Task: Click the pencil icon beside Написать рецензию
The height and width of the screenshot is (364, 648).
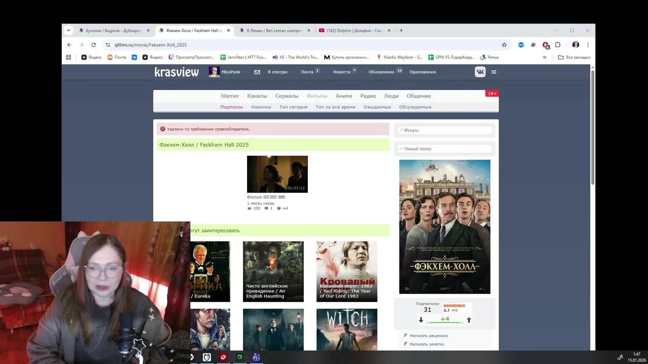Action: pos(406,336)
